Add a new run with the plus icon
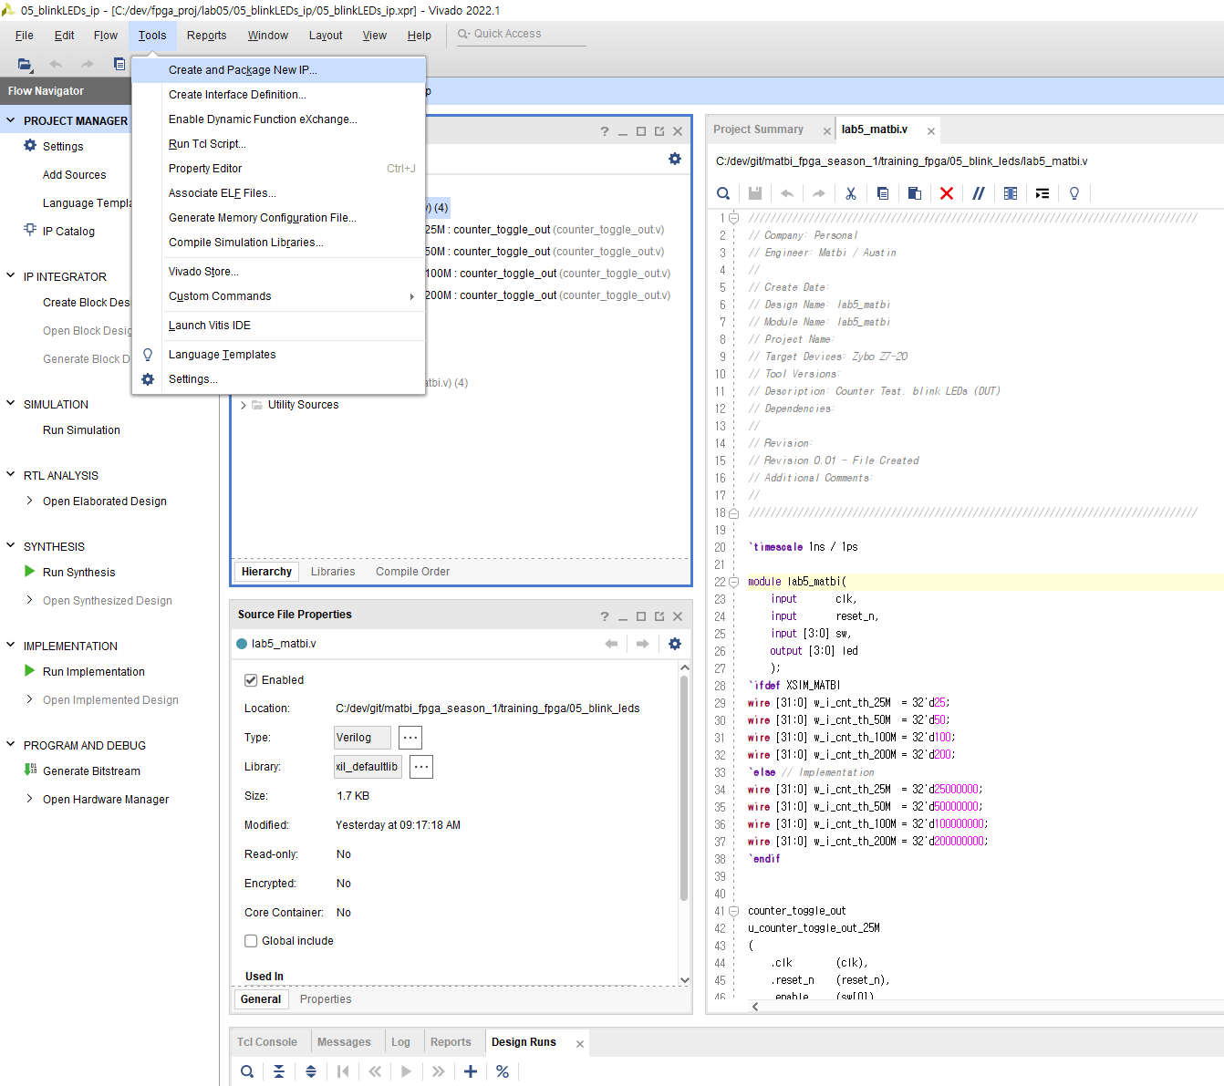The width and height of the screenshot is (1224, 1086). 471,1071
